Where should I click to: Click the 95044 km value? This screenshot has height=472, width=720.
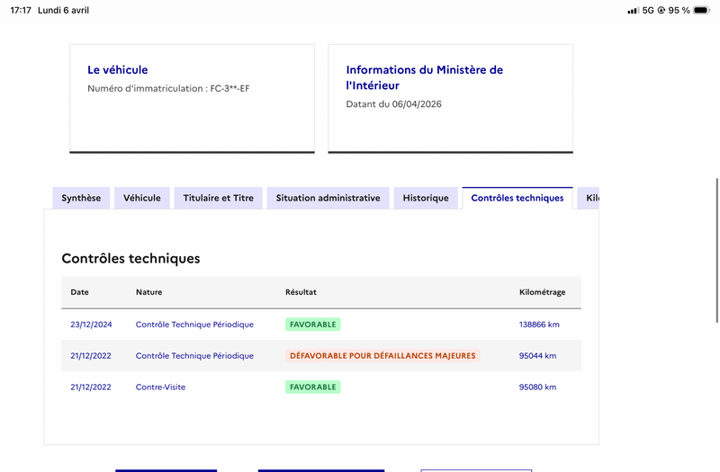[537, 355]
